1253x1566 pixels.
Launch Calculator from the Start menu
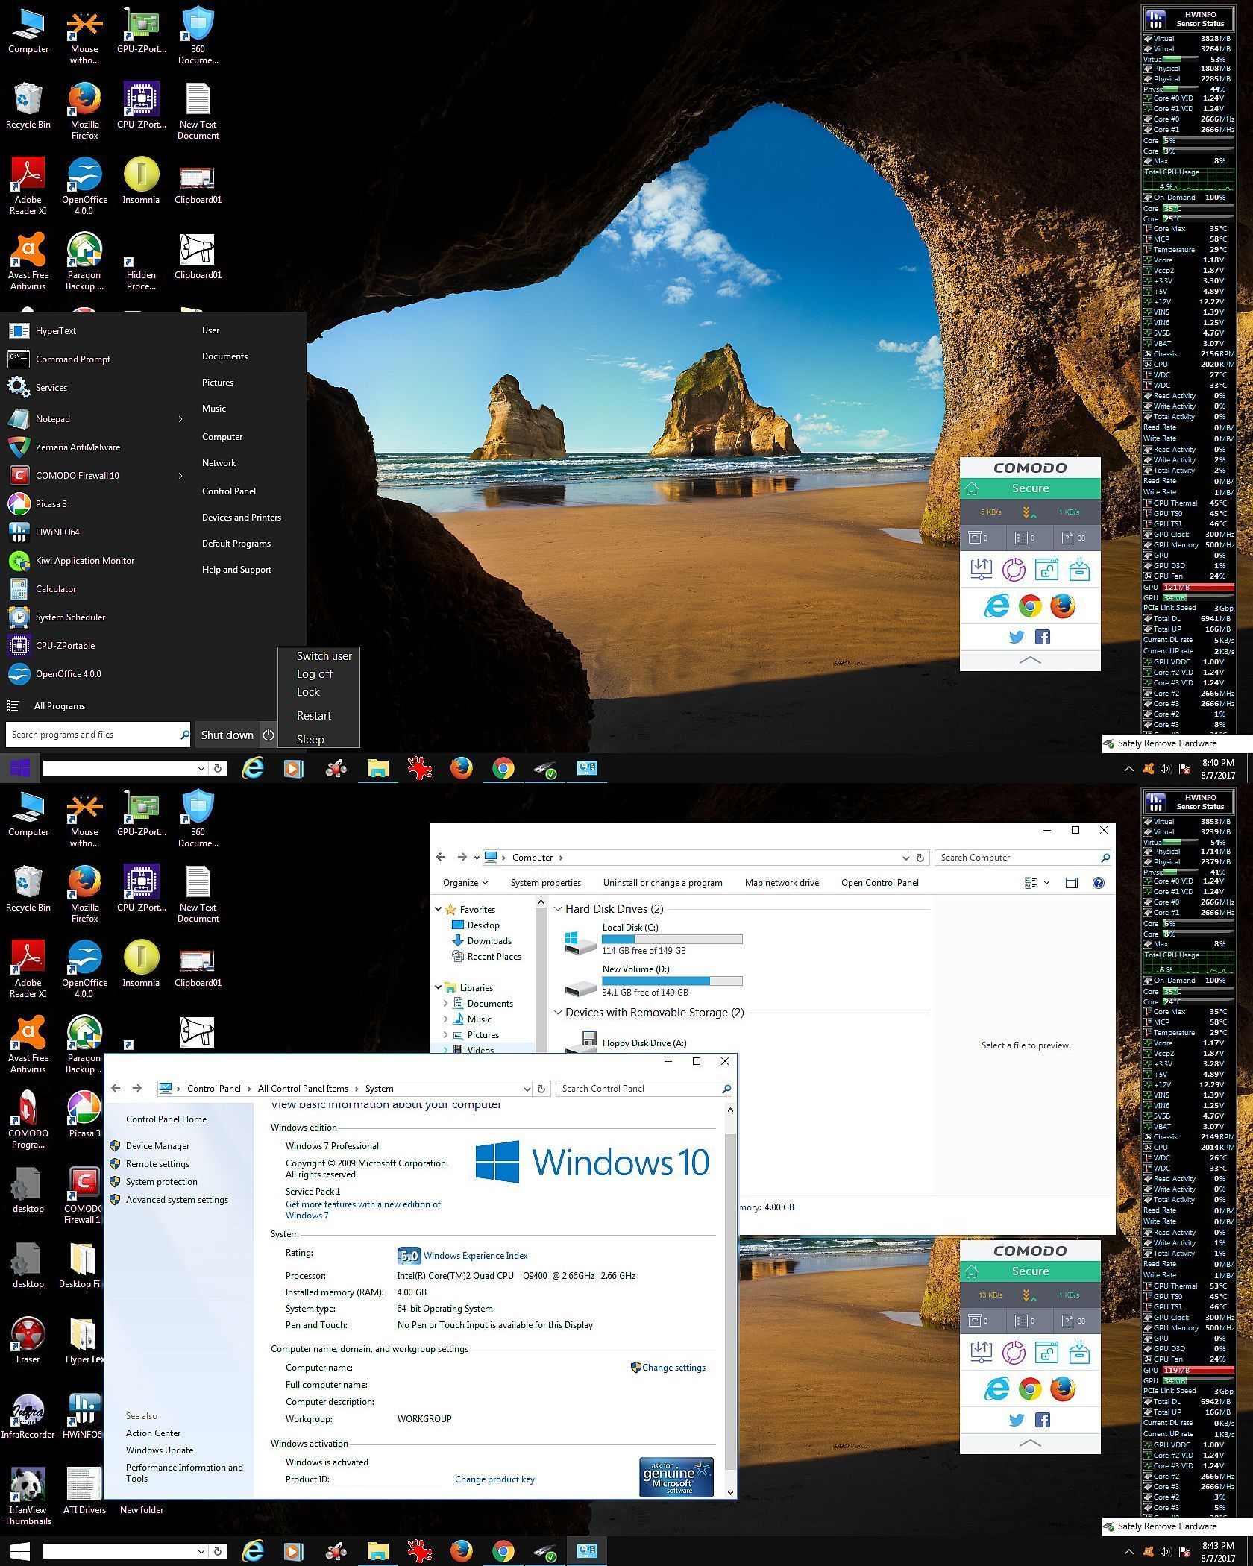pos(56,589)
